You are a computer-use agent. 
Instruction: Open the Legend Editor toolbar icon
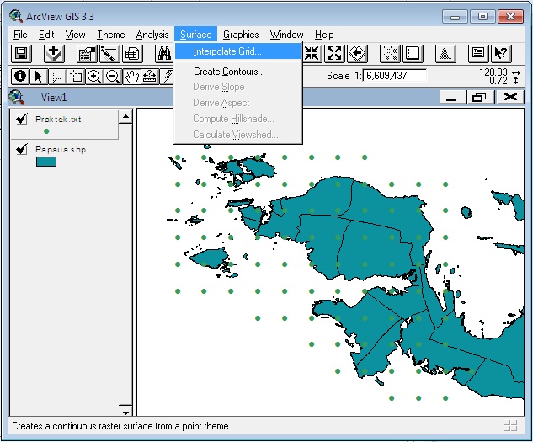pyautogui.click(x=109, y=53)
